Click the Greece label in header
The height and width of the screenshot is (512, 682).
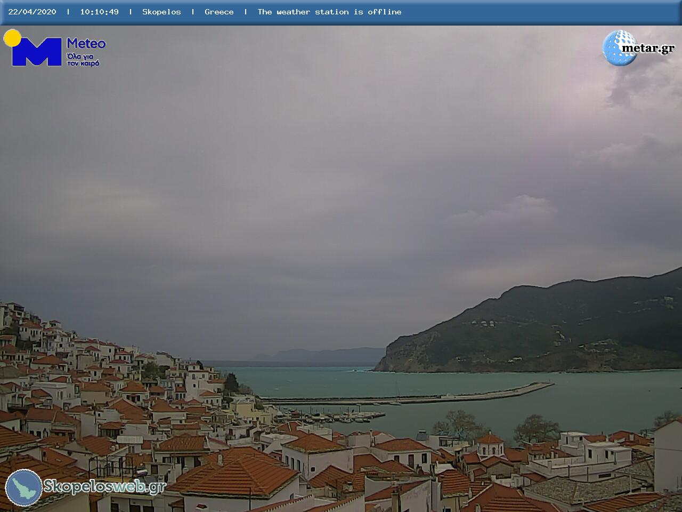tap(219, 12)
